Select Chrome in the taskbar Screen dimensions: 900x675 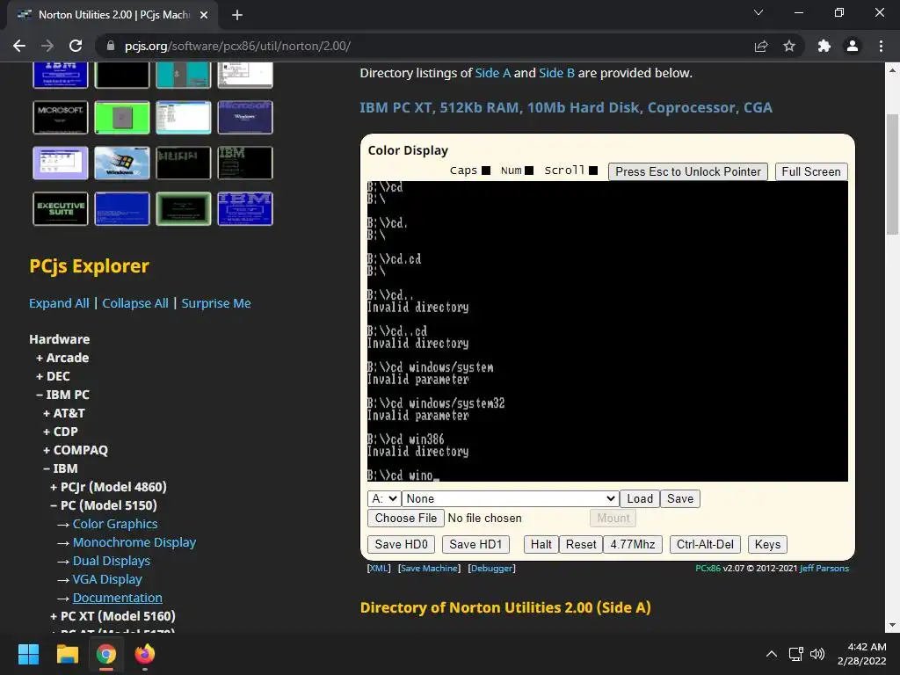pos(106,654)
